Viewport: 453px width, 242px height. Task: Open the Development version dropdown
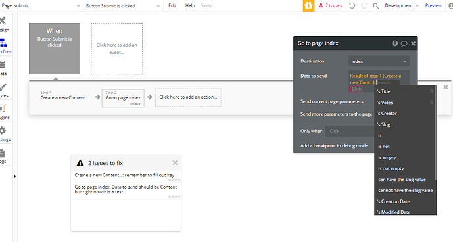[401, 5]
